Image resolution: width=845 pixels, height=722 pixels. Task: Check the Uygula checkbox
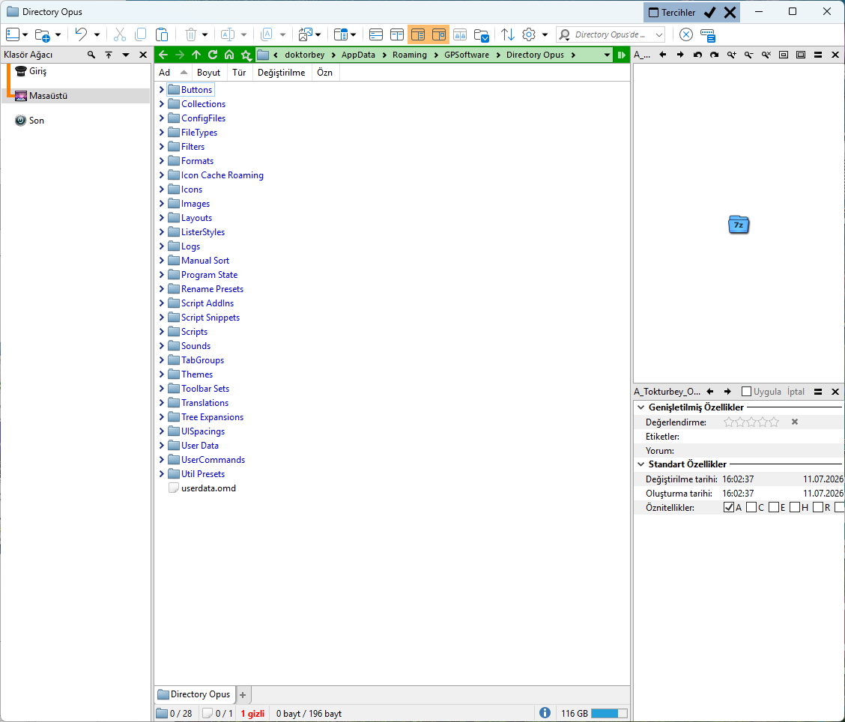pos(746,392)
